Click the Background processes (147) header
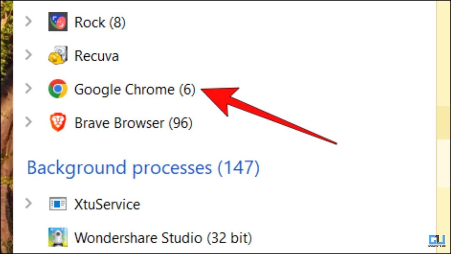The height and width of the screenshot is (254, 451). tap(143, 167)
